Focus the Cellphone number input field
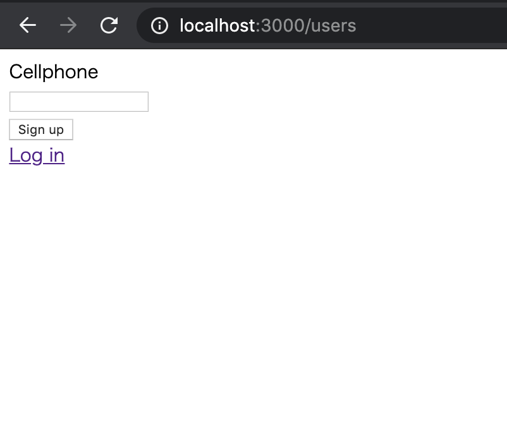 click(x=79, y=102)
